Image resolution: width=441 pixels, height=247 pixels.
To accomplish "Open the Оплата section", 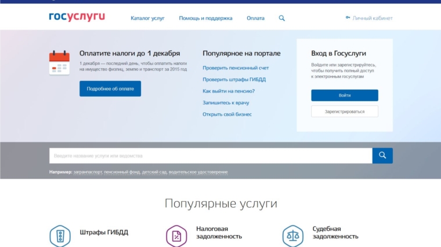I will click(x=255, y=19).
